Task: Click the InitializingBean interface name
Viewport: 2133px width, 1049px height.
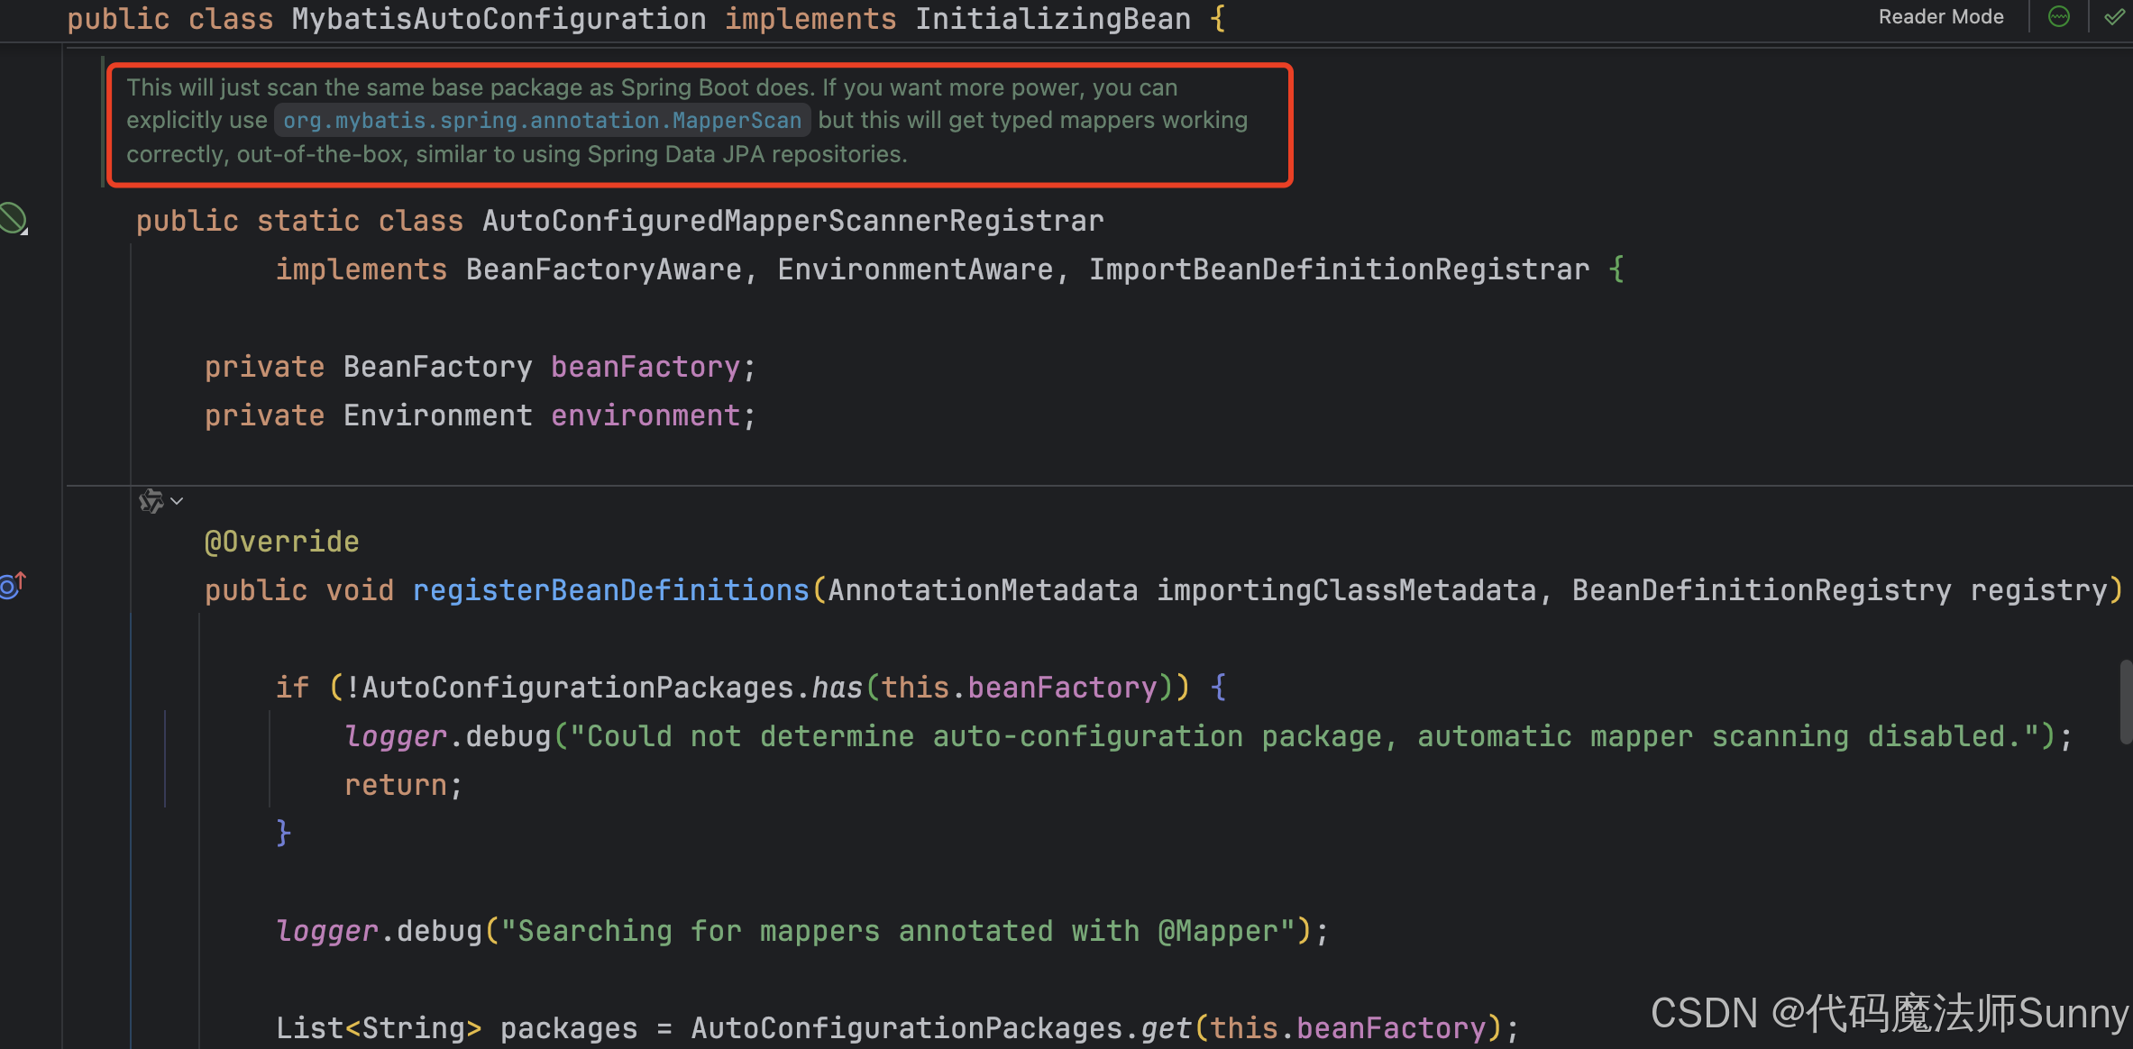Action: (x=1052, y=19)
